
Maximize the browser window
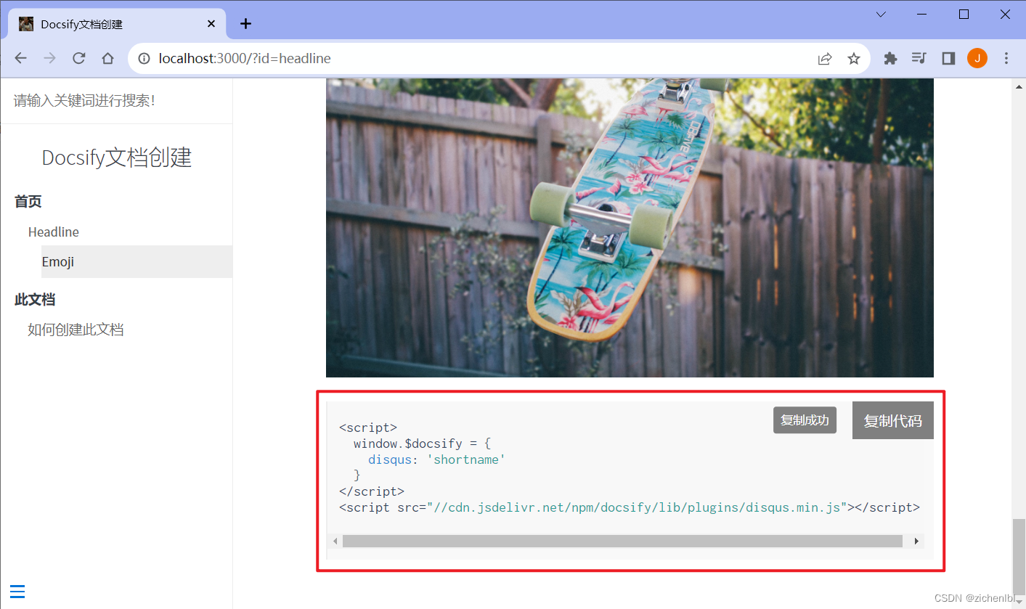(x=964, y=15)
